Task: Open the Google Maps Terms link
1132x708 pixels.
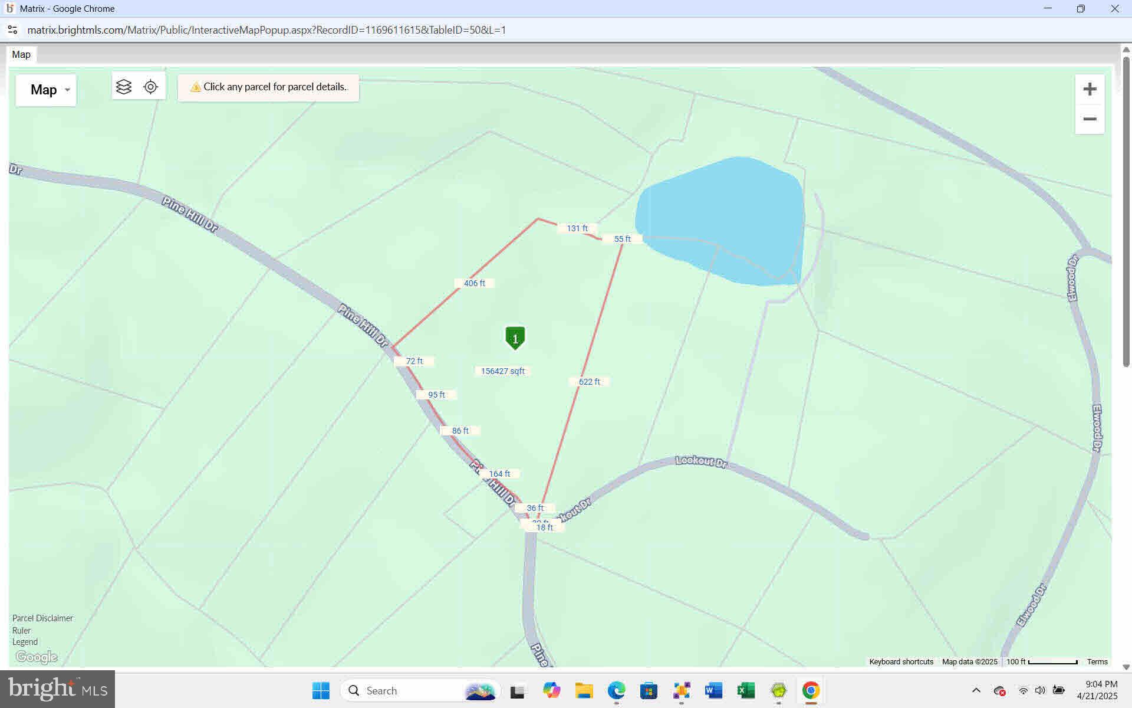Action: click(x=1097, y=662)
